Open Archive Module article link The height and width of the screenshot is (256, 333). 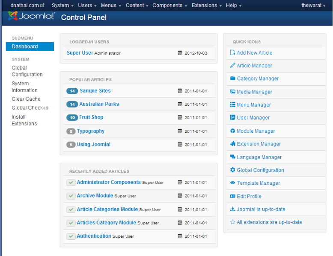pyautogui.click(x=95, y=196)
